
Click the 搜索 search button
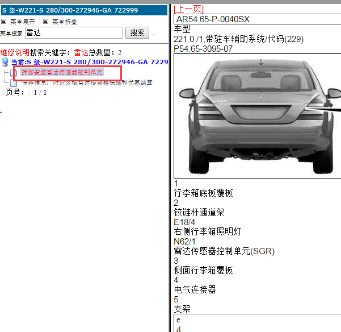[x=137, y=32]
